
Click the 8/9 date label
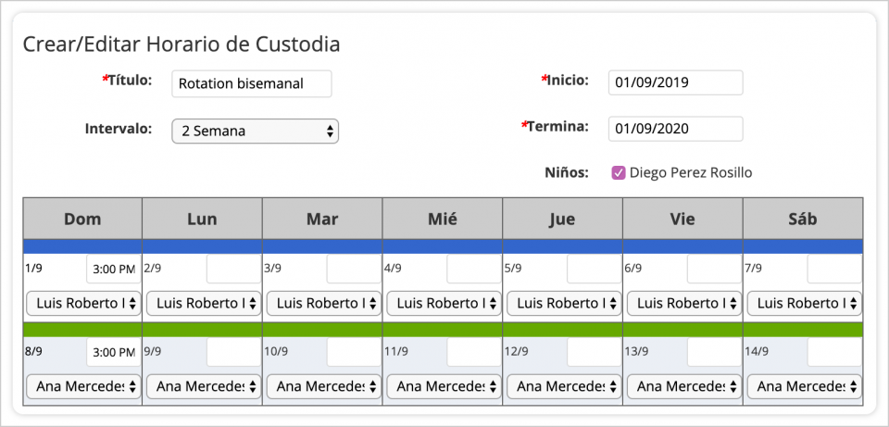point(33,350)
